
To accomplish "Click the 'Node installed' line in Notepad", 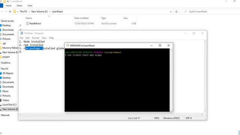I will point(34,42).
